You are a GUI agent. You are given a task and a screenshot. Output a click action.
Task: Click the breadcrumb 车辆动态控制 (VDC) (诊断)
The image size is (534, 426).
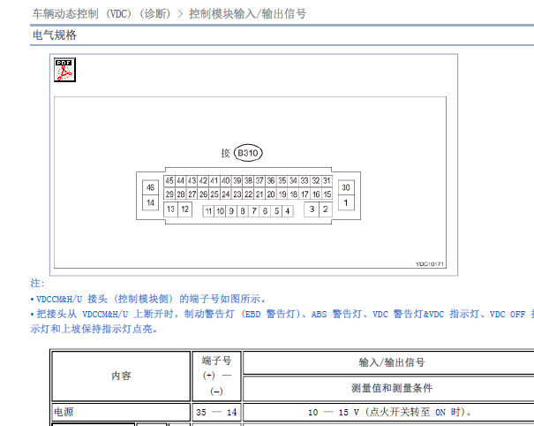(x=102, y=13)
